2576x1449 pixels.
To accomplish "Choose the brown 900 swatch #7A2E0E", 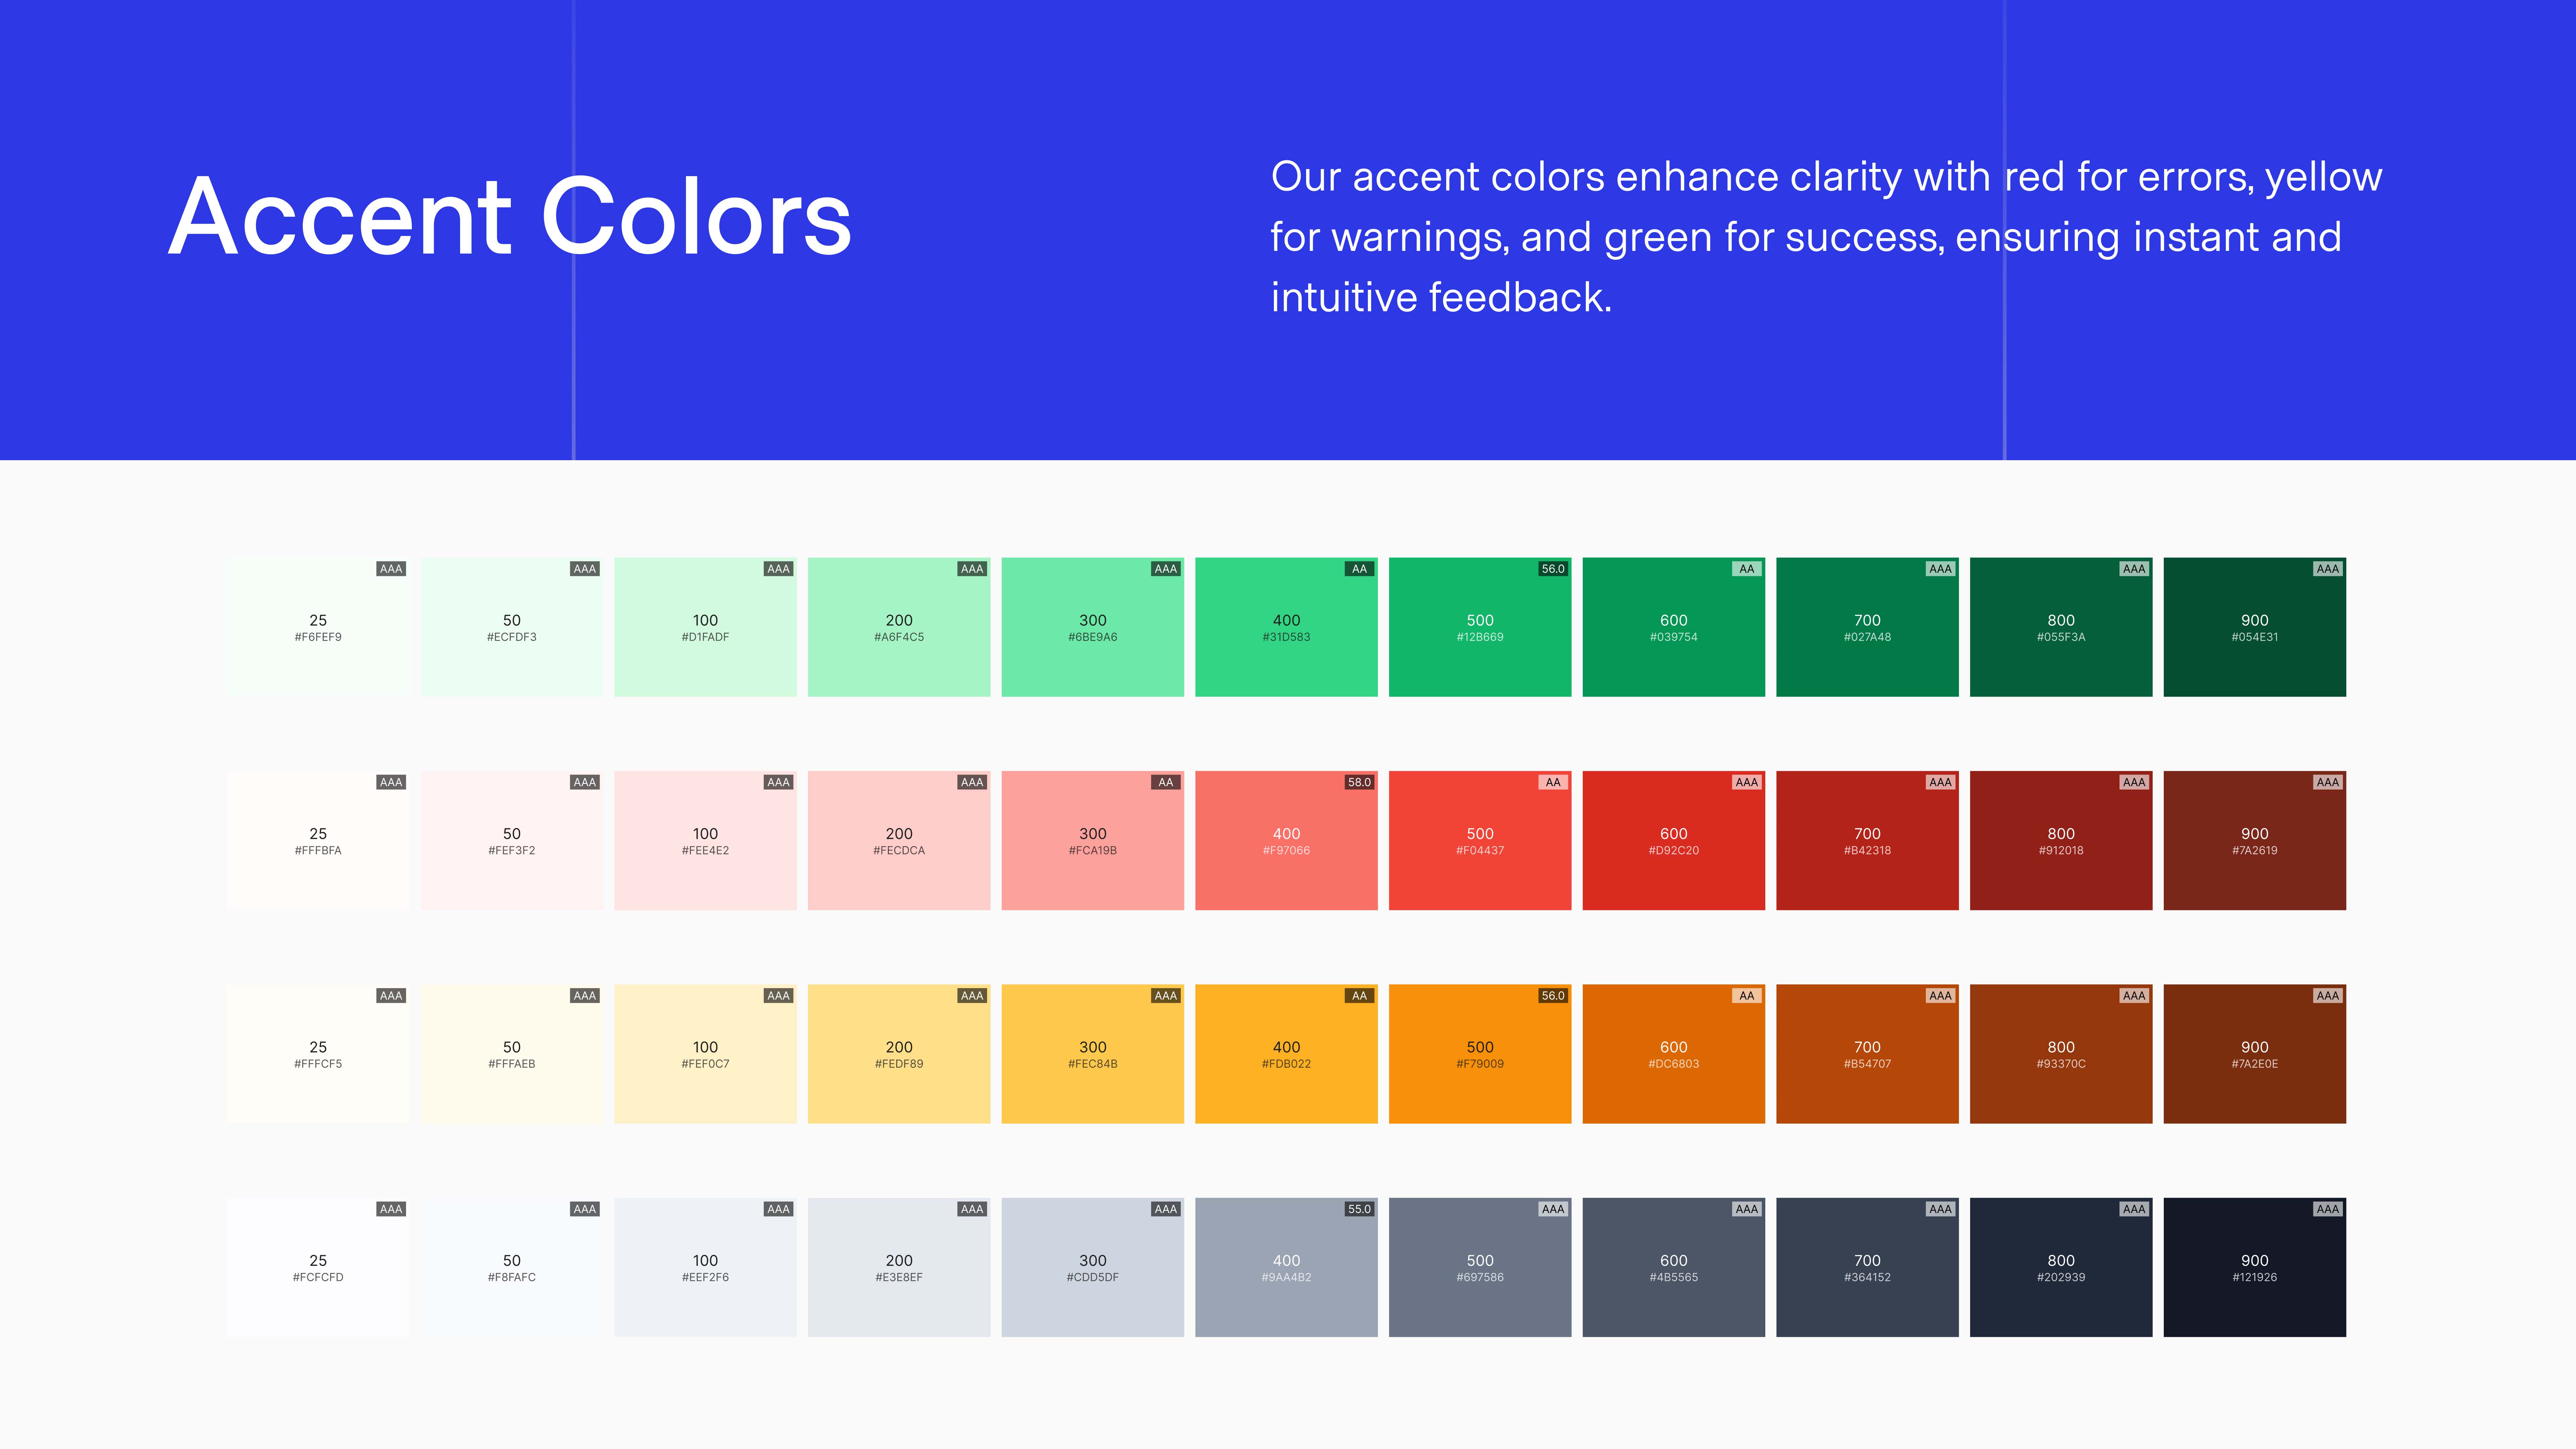I will pyautogui.click(x=2255, y=1054).
